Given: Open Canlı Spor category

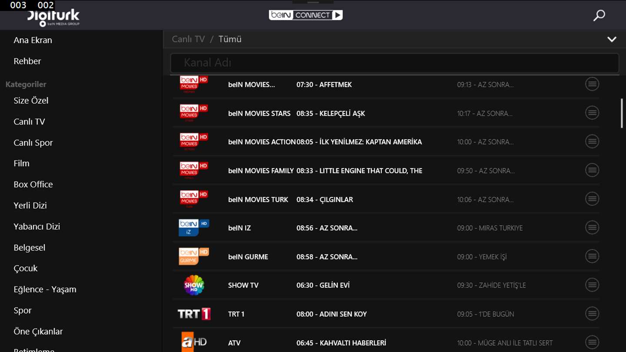Looking at the screenshot, I should click(x=33, y=143).
